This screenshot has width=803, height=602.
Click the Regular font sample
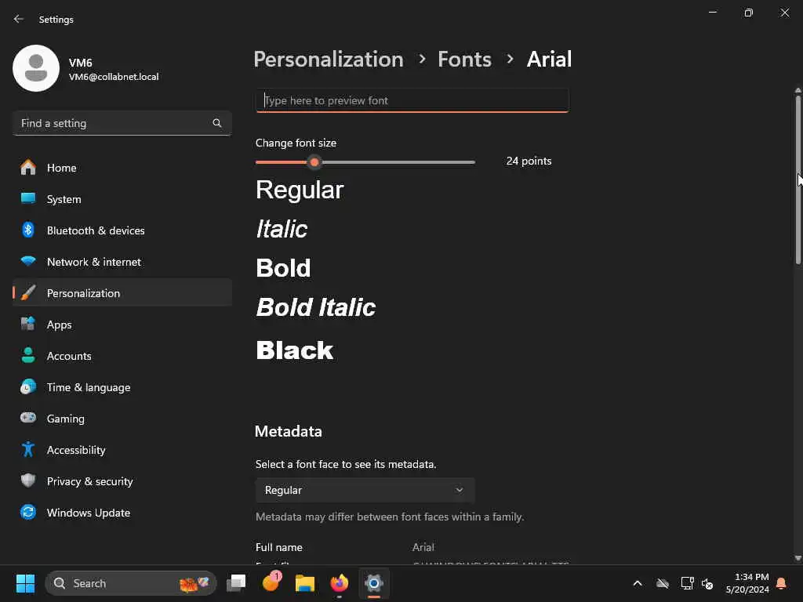pyautogui.click(x=300, y=190)
